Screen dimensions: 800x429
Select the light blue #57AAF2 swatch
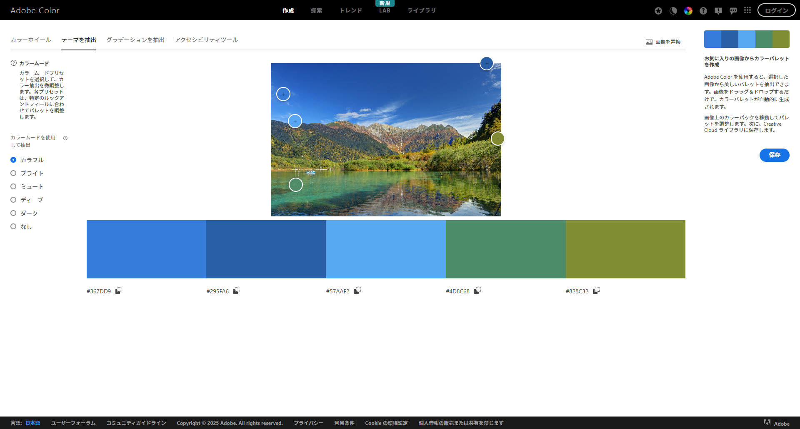(x=386, y=249)
